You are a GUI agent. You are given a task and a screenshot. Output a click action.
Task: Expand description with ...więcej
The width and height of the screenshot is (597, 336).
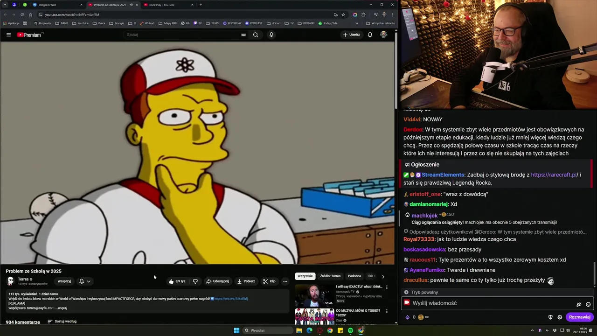click(x=61, y=308)
